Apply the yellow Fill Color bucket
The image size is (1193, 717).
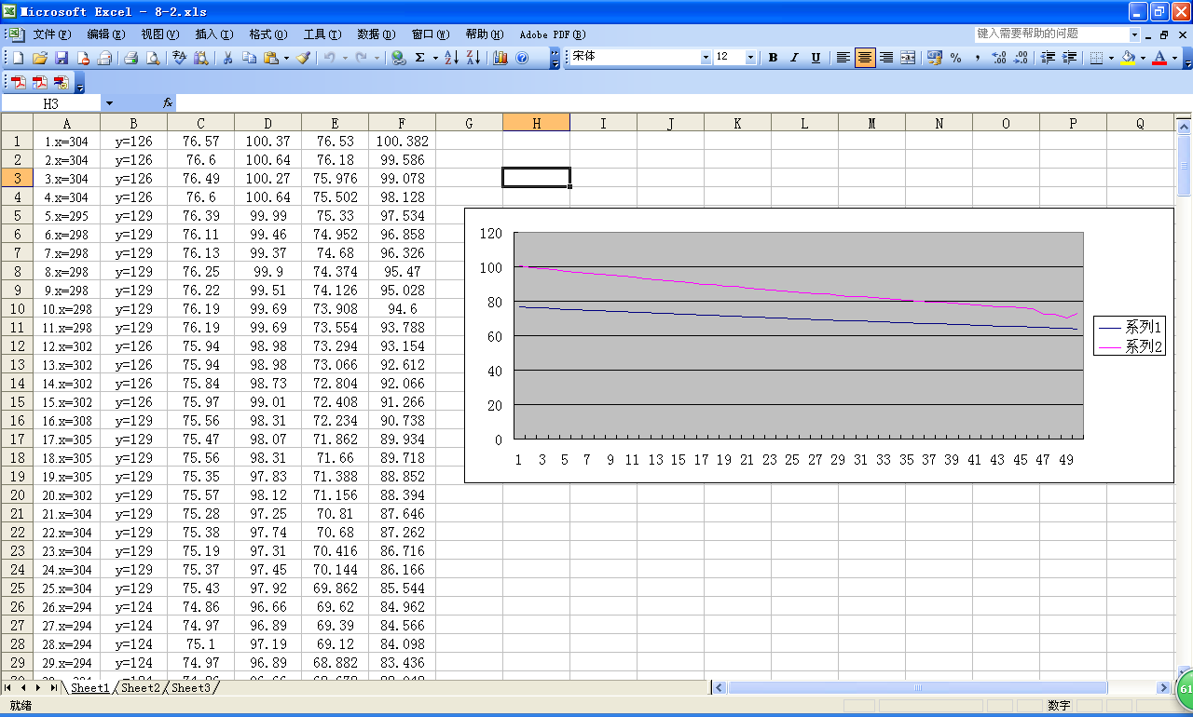[1128, 58]
